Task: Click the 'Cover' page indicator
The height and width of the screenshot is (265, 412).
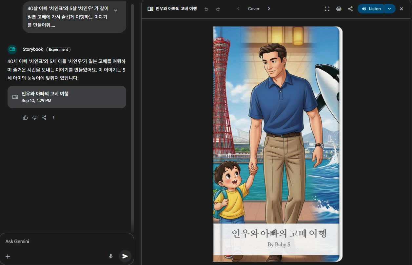Action: [x=254, y=9]
